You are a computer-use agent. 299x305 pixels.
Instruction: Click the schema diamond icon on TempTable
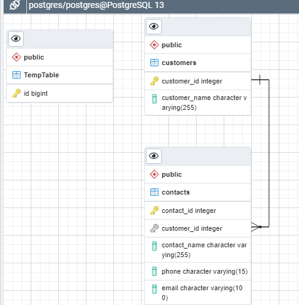pos(17,57)
